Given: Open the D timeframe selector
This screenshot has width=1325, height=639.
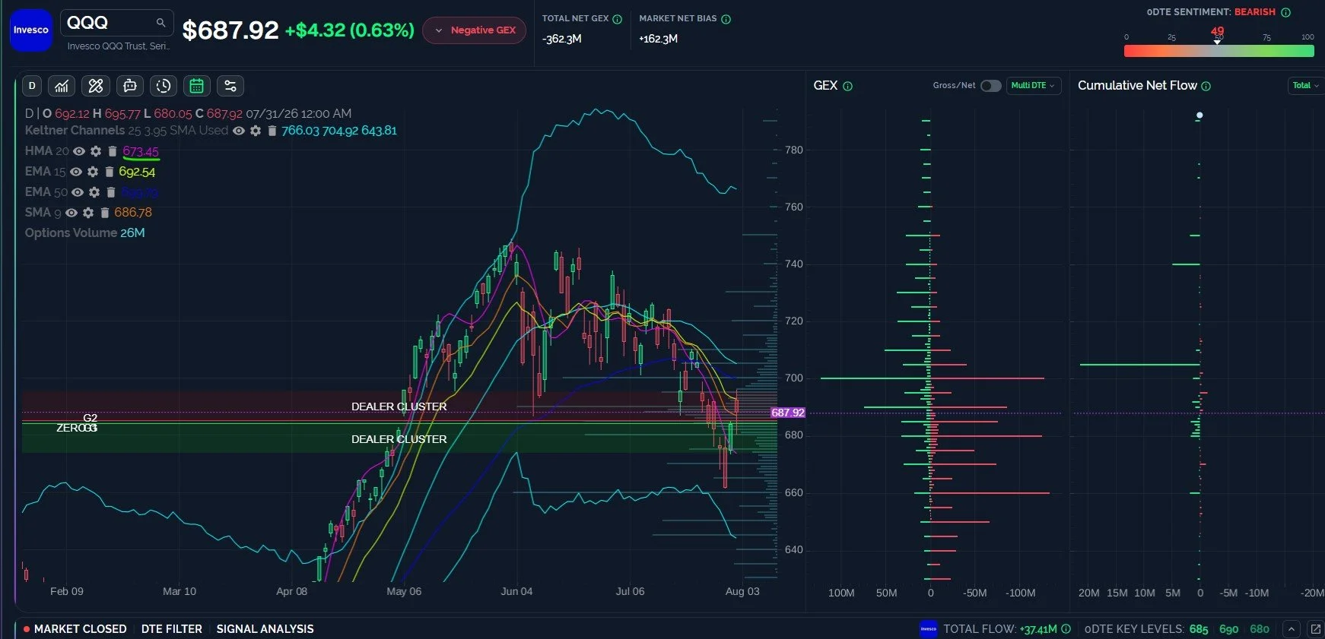Looking at the screenshot, I should coord(32,86).
